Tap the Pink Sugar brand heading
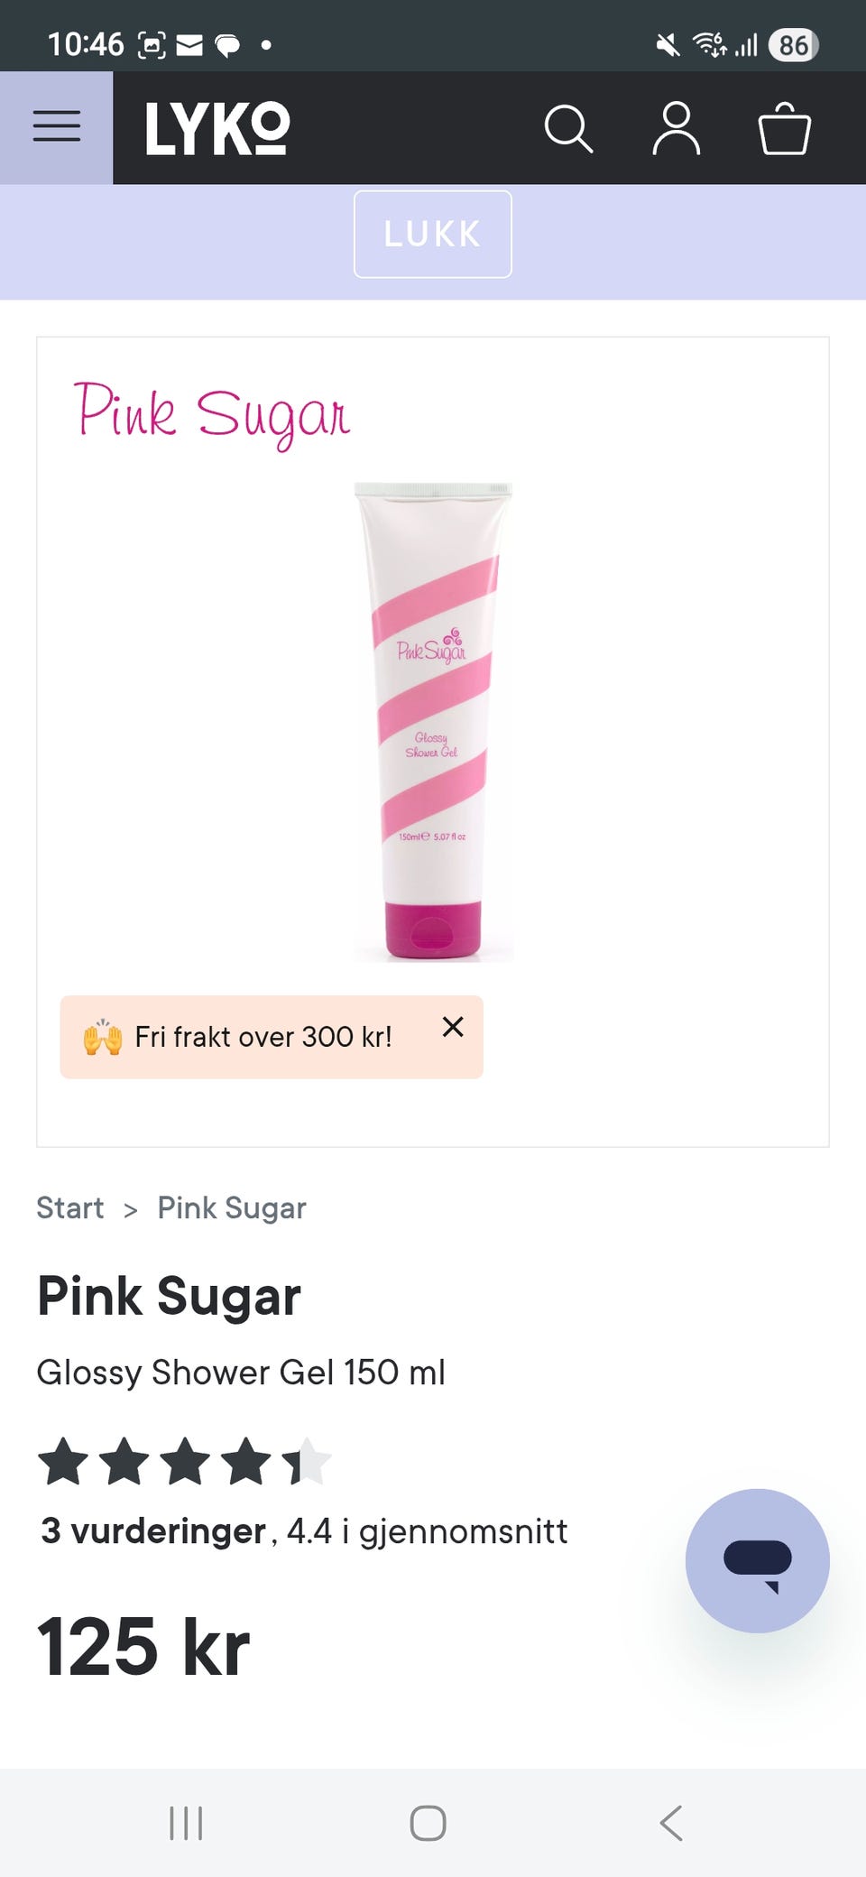Viewport: 866px width, 1877px height. pos(169,1297)
